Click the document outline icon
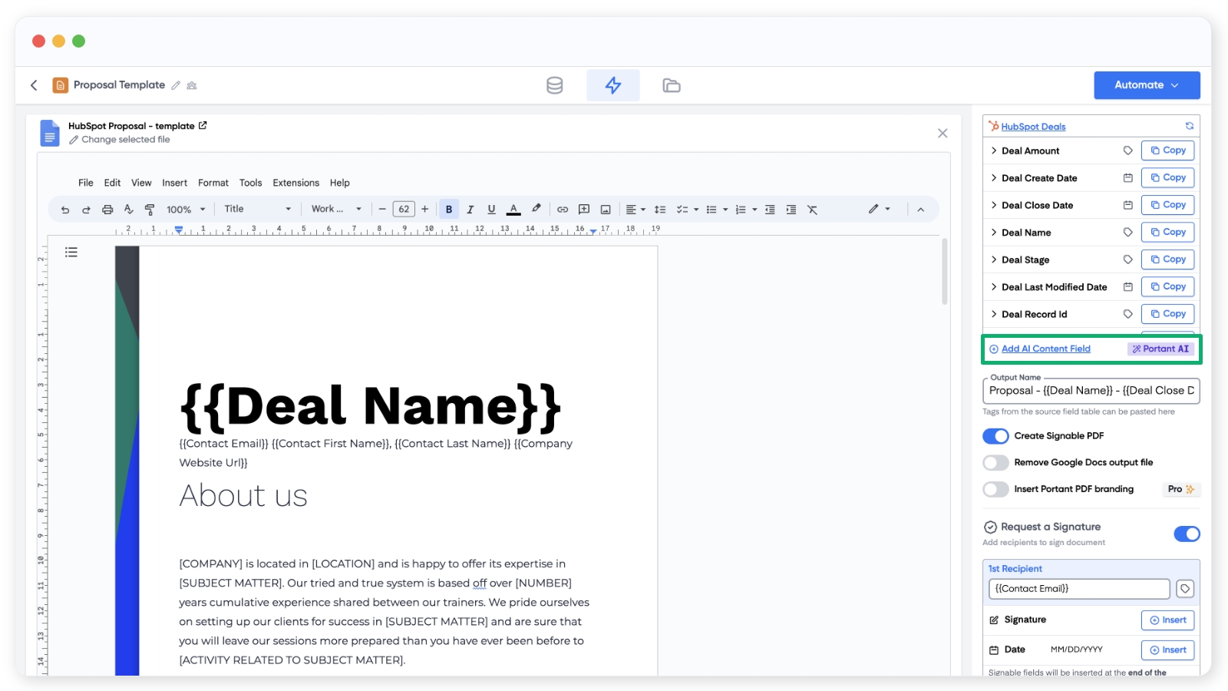This screenshot has height=691, width=1228. click(x=71, y=252)
